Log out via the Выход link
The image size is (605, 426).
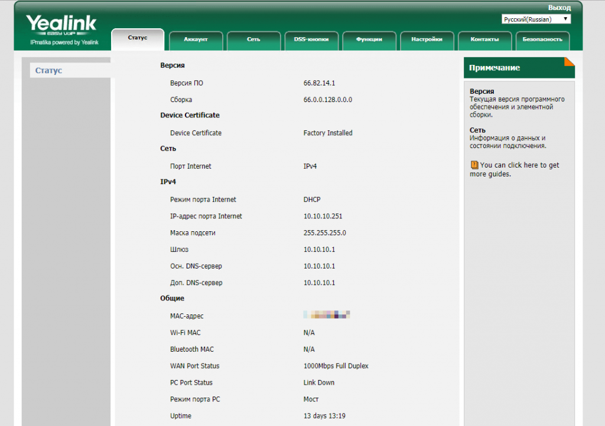559,7
